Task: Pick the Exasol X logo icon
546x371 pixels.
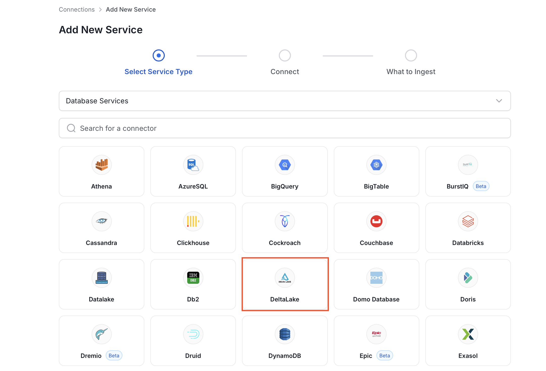Action: coord(468,334)
